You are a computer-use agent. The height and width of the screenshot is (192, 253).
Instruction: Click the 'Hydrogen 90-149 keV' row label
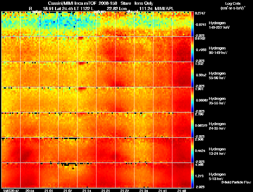coord(218,50)
